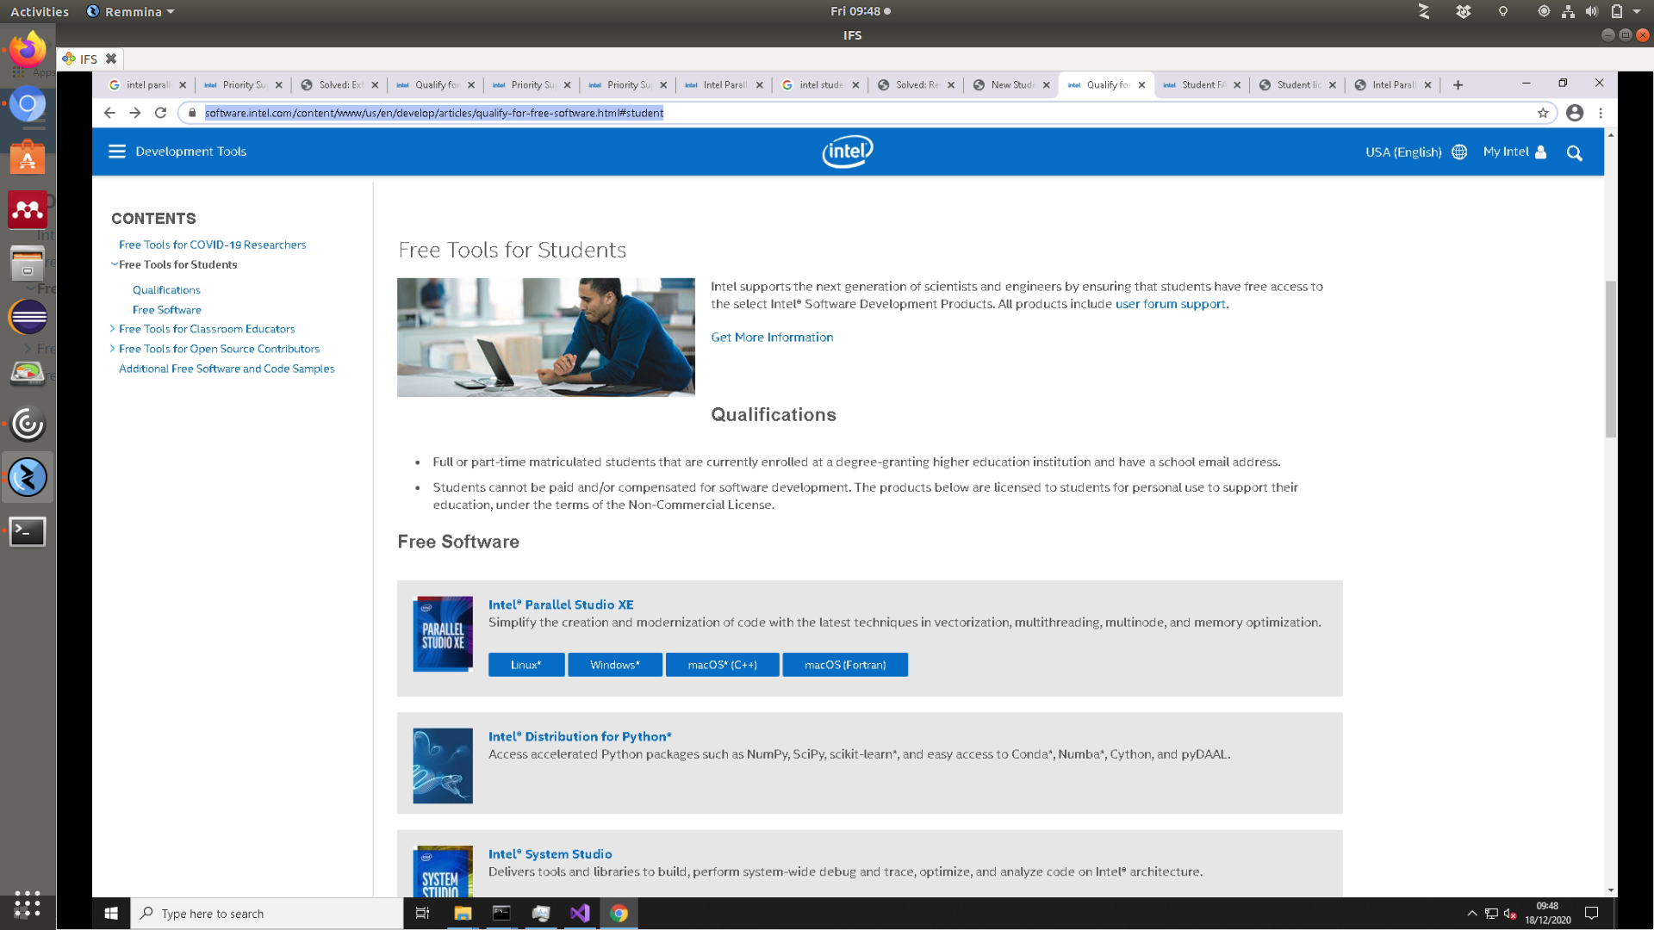The image size is (1654, 930).
Task: Reload the page in Chrome
Action: point(160,113)
